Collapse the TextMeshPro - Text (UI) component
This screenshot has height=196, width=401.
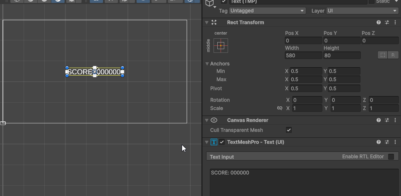[207, 142]
